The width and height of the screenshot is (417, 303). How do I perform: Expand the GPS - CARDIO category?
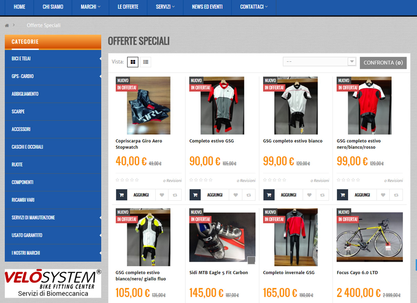pos(100,76)
